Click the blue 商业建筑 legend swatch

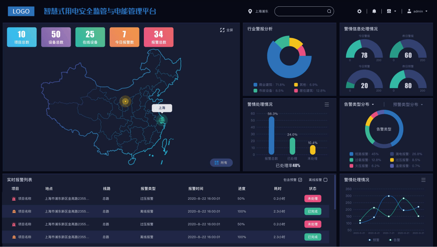(x=255, y=85)
